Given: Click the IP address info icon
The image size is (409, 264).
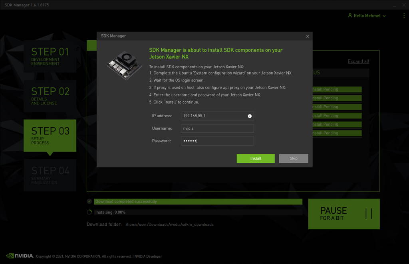Looking at the screenshot, I should coord(250,116).
